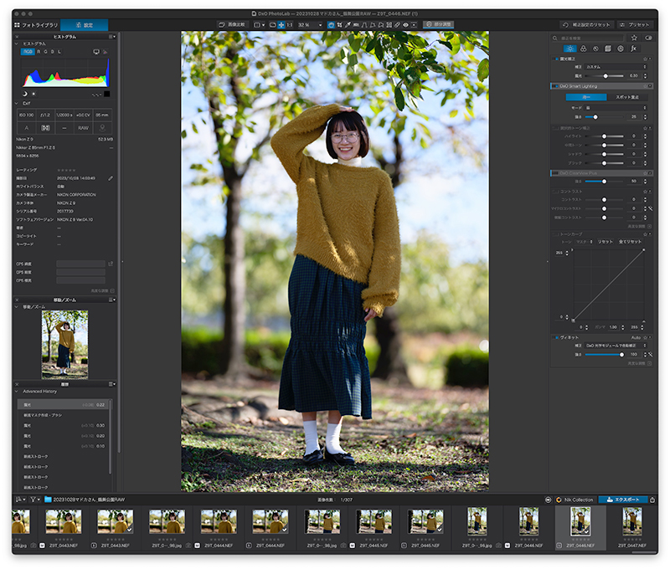
Task: Open the Geometry palette tab icon
Action: [608, 49]
